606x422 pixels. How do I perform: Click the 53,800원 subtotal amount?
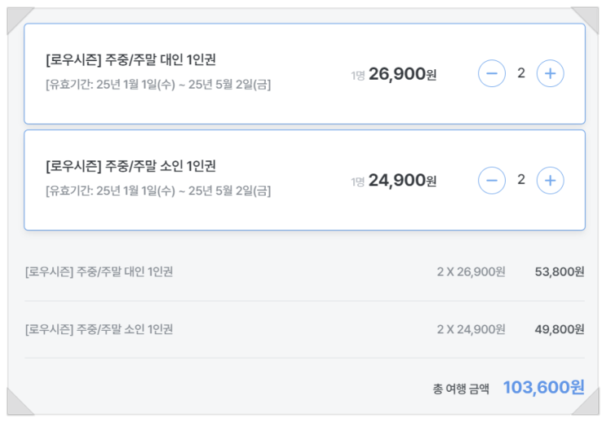tap(560, 272)
